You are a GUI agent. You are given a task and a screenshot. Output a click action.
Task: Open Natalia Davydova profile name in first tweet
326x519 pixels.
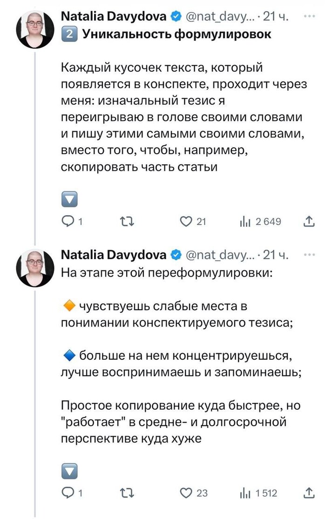click(114, 16)
